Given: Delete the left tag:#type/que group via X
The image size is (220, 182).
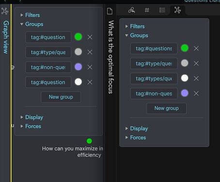Looking at the screenshot, I should (90, 52).
